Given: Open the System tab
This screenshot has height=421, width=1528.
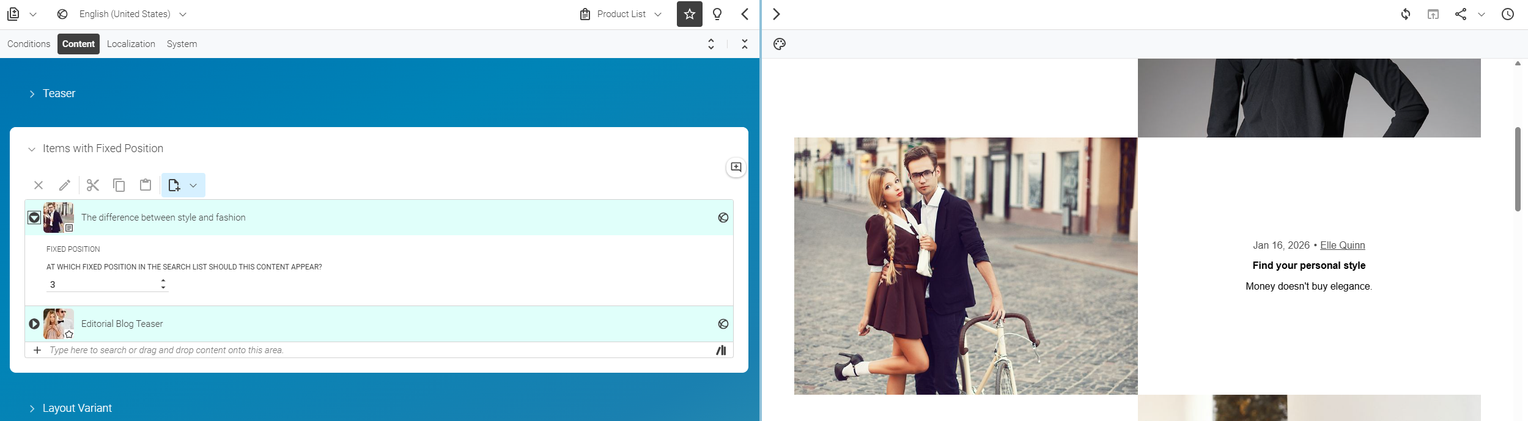Looking at the screenshot, I should [182, 44].
